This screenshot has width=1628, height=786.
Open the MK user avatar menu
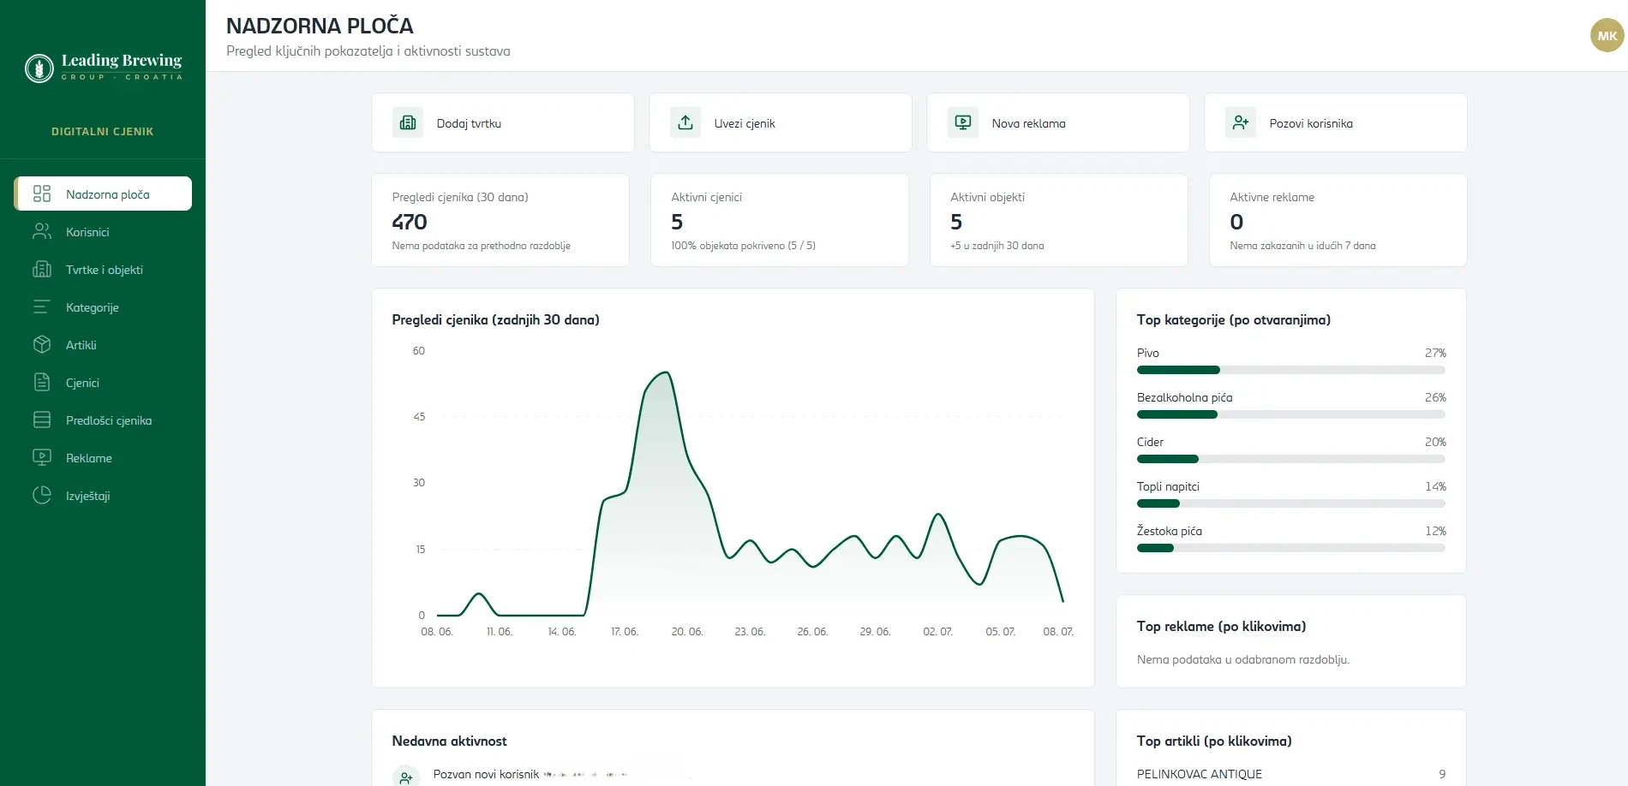[x=1607, y=36]
